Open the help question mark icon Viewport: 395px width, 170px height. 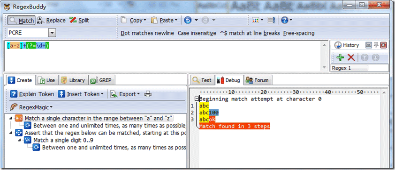tap(284, 20)
